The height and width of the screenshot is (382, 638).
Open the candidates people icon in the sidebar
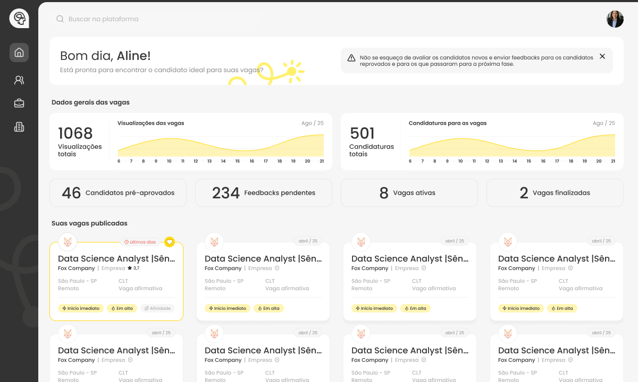19,80
